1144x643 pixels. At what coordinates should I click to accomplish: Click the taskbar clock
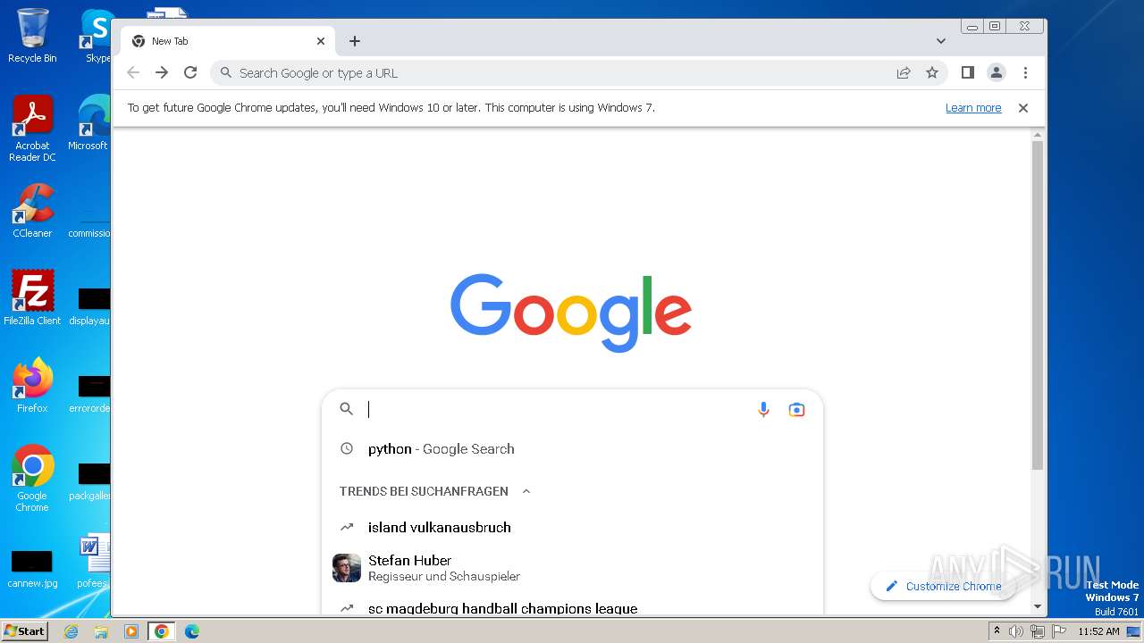(1098, 631)
